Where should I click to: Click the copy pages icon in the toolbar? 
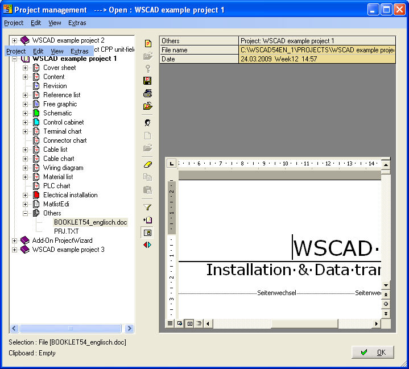(x=147, y=177)
